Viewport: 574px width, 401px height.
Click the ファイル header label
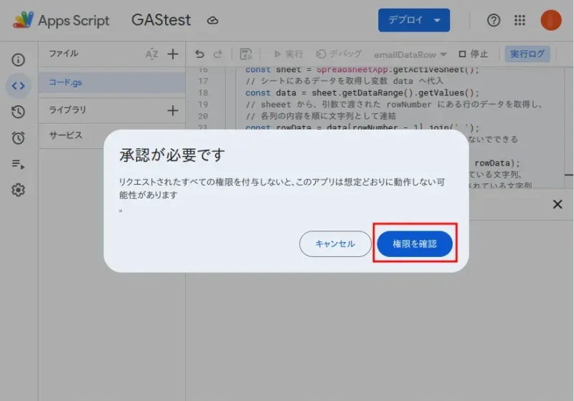pos(64,53)
